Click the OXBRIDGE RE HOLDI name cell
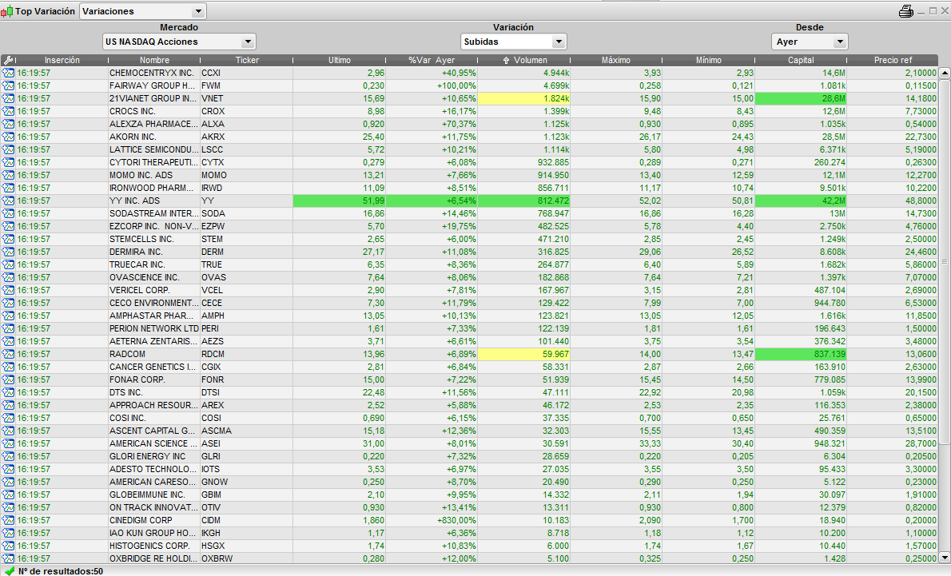 (154, 558)
